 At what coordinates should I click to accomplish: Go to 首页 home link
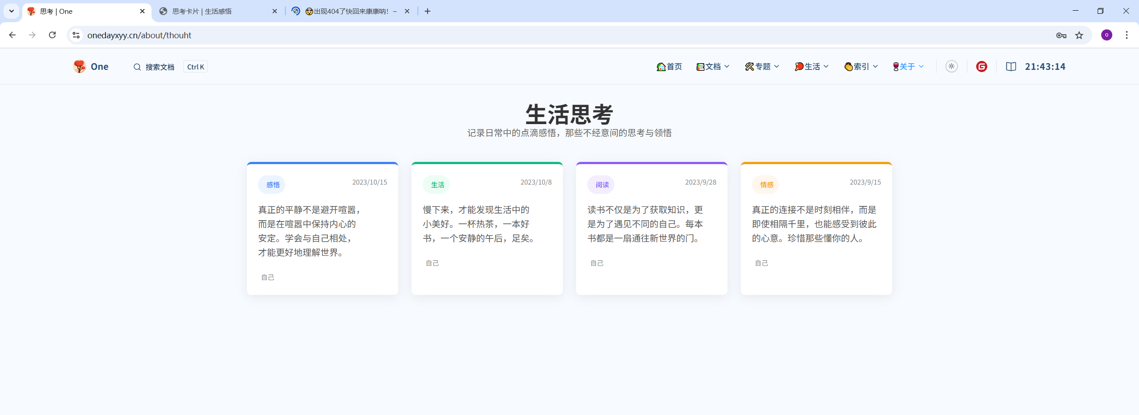point(669,67)
